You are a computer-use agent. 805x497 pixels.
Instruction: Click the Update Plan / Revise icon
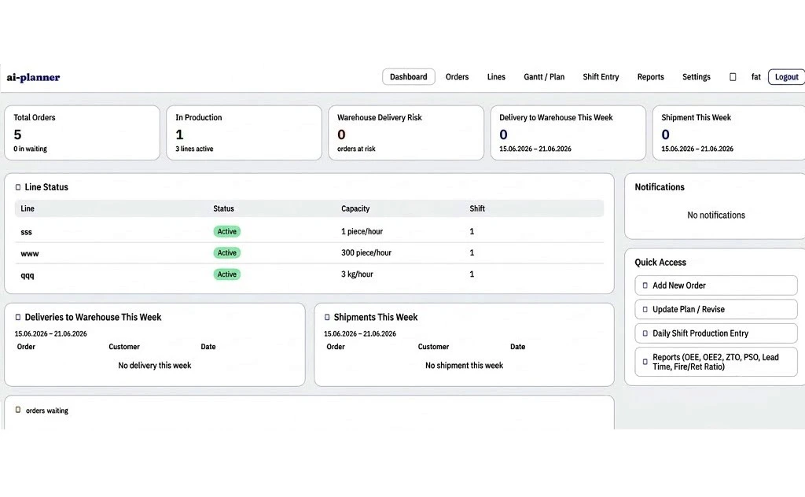click(x=645, y=310)
